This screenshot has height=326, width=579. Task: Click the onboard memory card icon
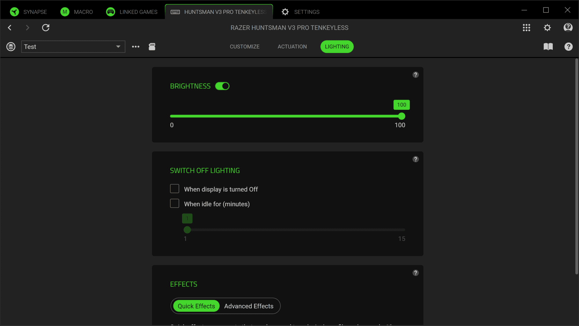point(152,47)
